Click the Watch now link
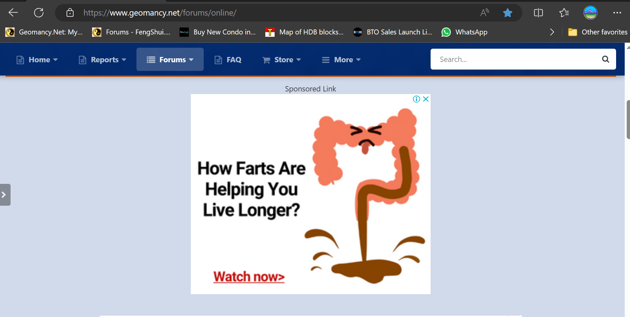Screen dimensions: 630x317 coord(249,277)
